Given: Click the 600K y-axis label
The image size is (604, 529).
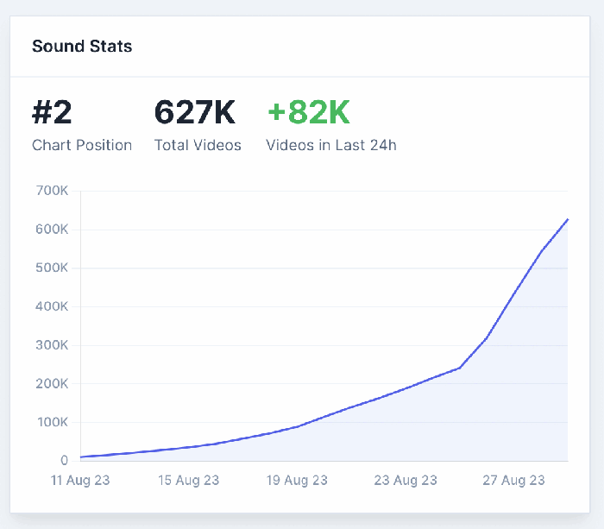Looking at the screenshot, I should coord(52,230).
